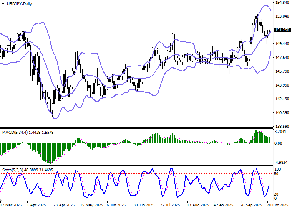Click the 22 Jul 2025 date label
Screen dimensions: 292x209
170,205
